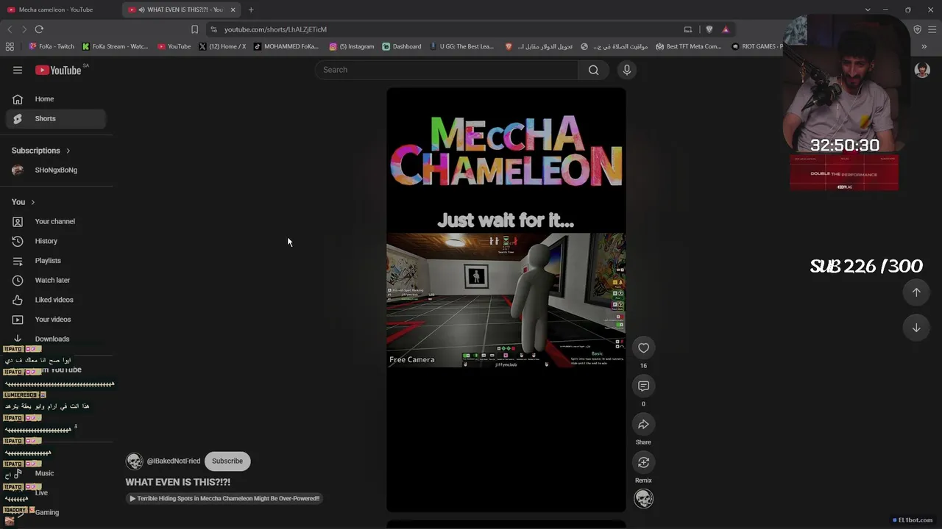
Task: Open the Dashboard bookmark
Action: point(402,46)
